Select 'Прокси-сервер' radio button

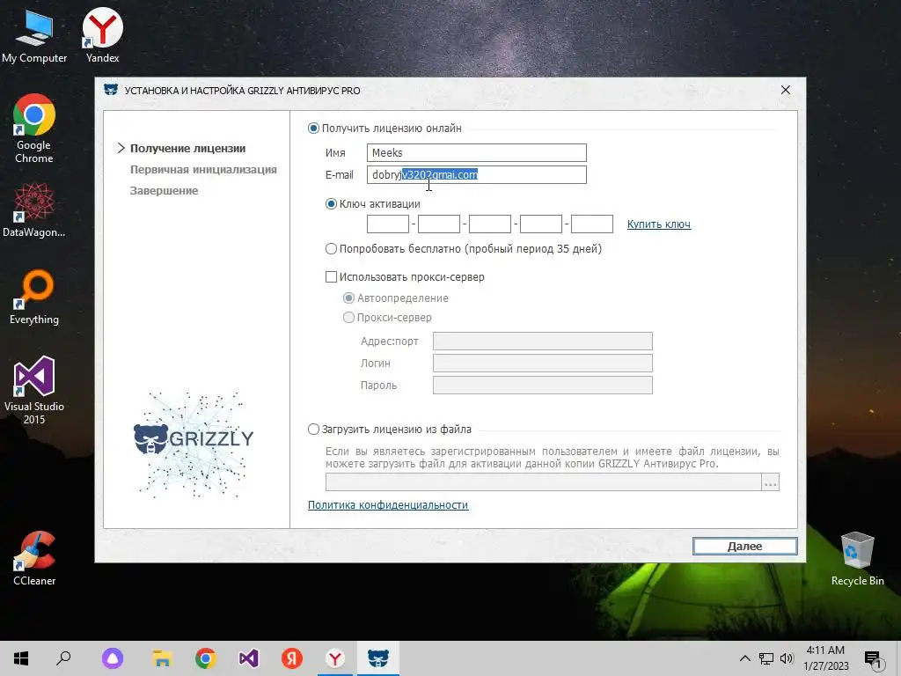coord(348,317)
